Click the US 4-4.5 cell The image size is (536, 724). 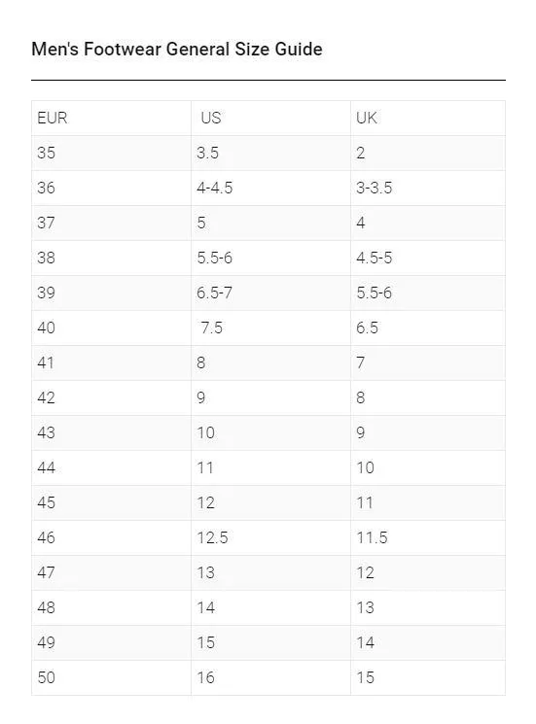click(x=270, y=188)
